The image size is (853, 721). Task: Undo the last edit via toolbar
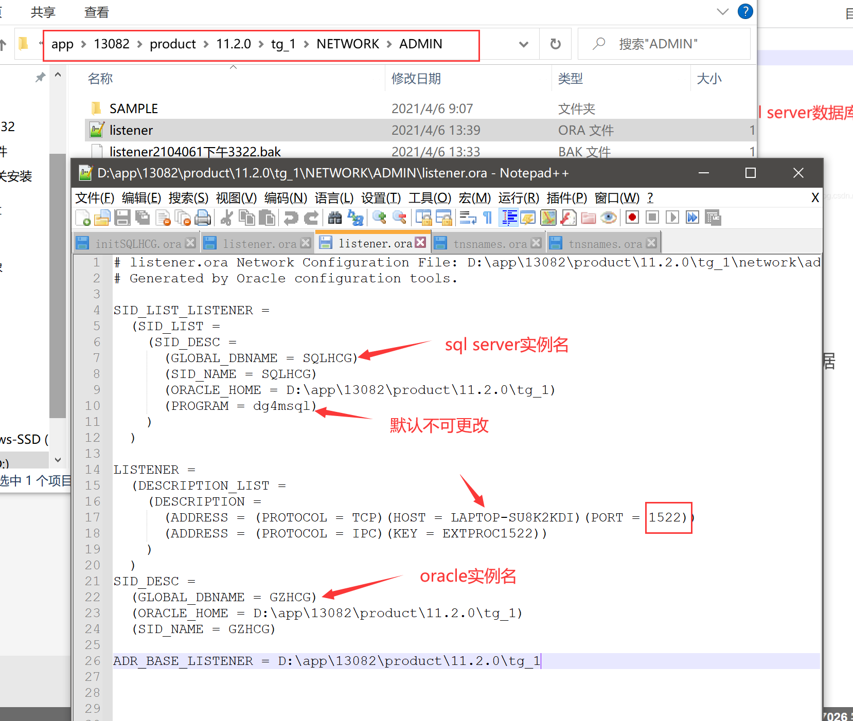tap(291, 218)
